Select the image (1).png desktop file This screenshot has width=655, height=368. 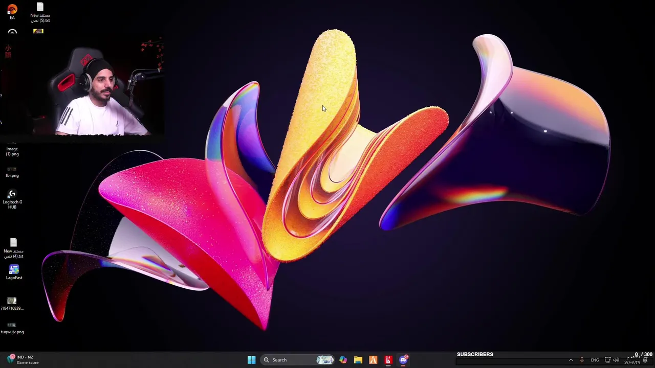tap(12, 149)
